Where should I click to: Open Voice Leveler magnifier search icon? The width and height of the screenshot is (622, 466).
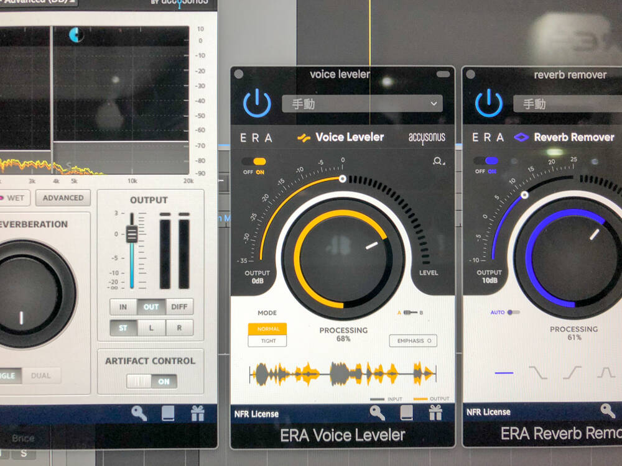(x=438, y=161)
